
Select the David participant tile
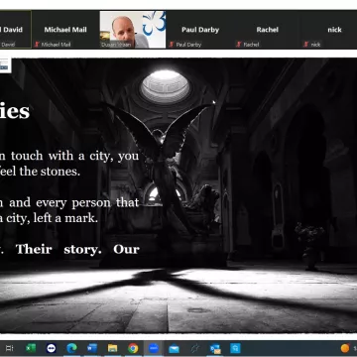click(x=16, y=30)
